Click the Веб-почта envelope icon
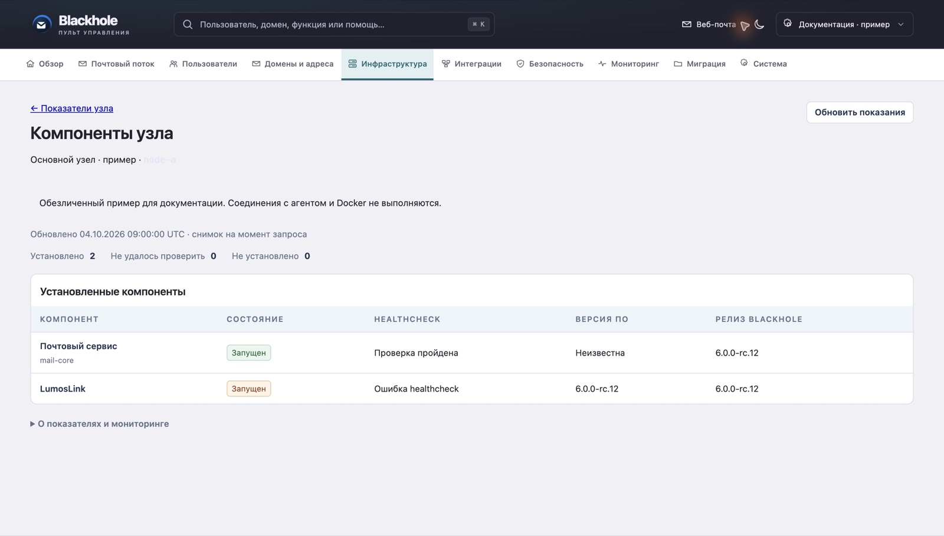This screenshot has height=536, width=944. click(x=686, y=24)
